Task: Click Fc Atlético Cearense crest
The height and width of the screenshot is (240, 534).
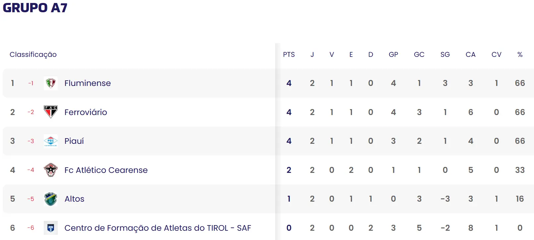Action: [51, 170]
